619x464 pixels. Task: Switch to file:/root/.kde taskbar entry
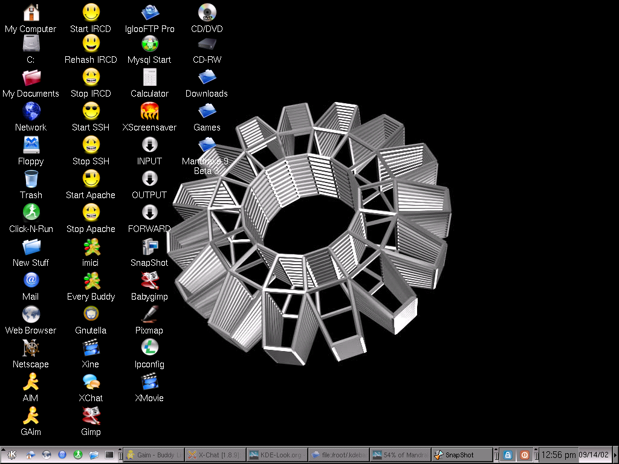point(339,455)
